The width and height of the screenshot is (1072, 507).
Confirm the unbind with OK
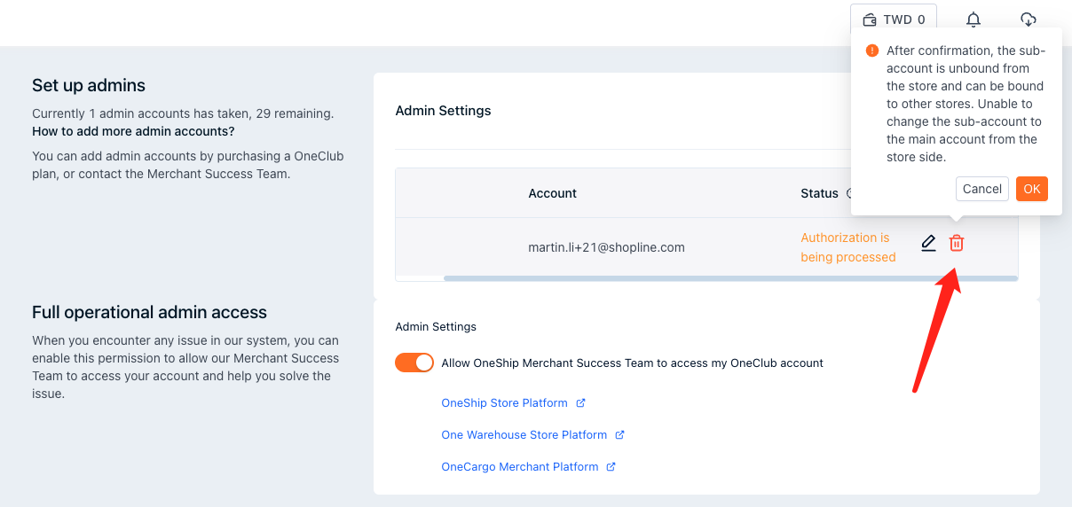pyautogui.click(x=1031, y=189)
